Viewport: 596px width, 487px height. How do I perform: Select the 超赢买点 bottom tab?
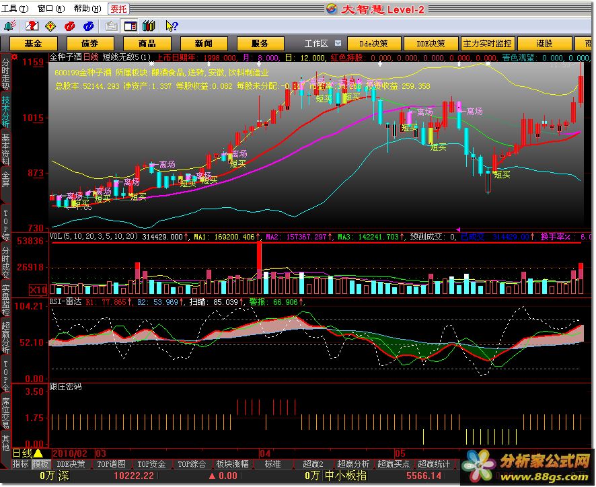394,464
